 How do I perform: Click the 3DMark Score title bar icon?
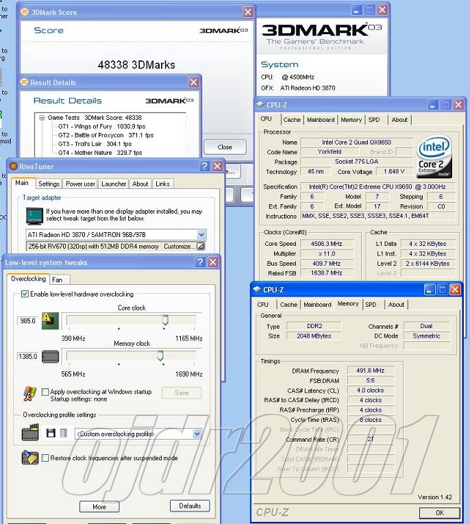tap(25, 12)
